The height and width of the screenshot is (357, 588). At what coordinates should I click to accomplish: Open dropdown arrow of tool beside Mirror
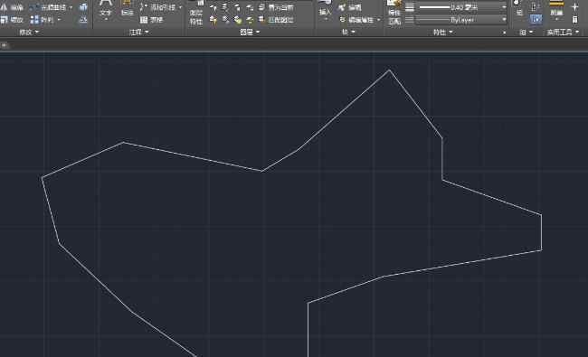click(x=71, y=7)
